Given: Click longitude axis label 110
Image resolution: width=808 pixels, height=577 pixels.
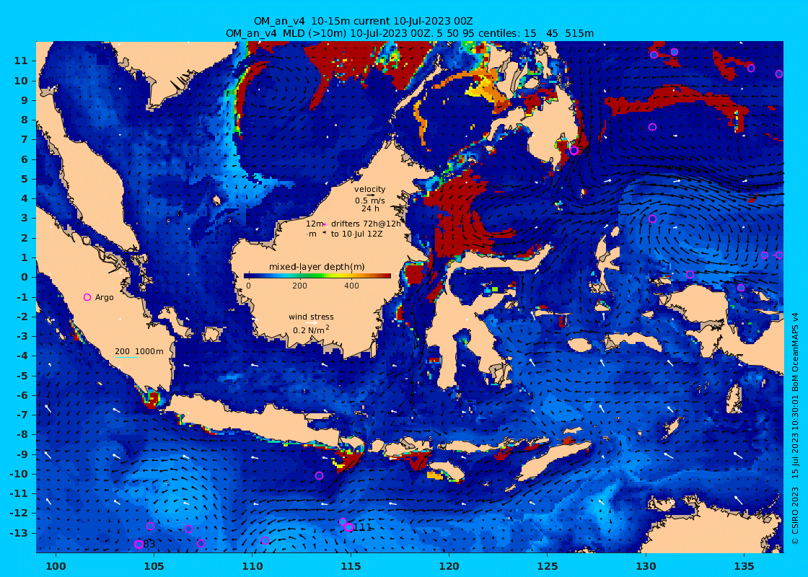Looking at the screenshot, I should [252, 565].
